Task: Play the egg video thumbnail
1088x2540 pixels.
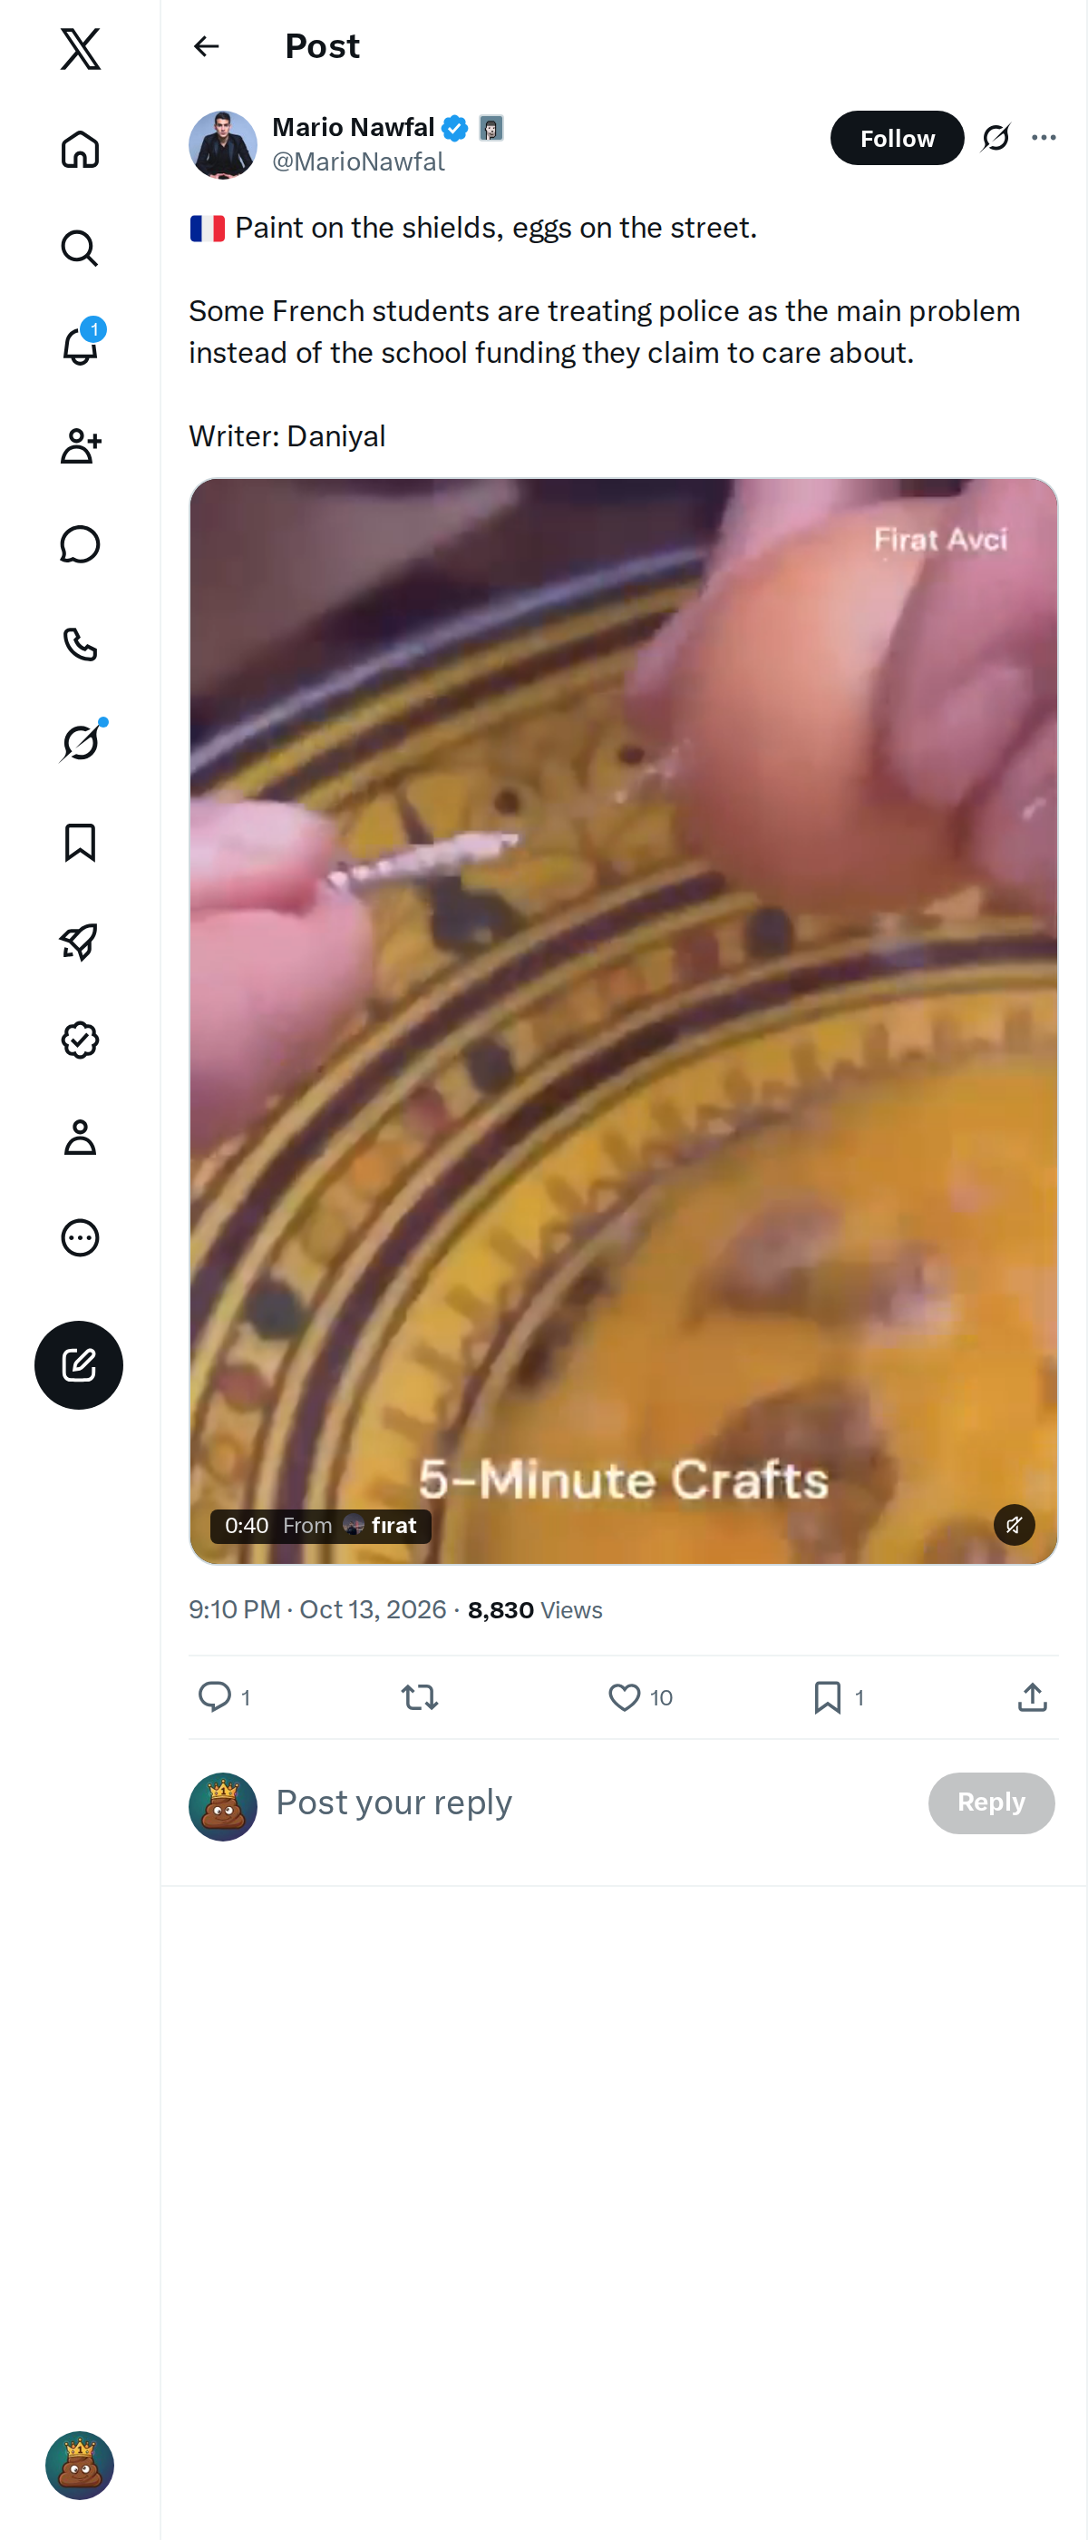Action: point(624,1021)
